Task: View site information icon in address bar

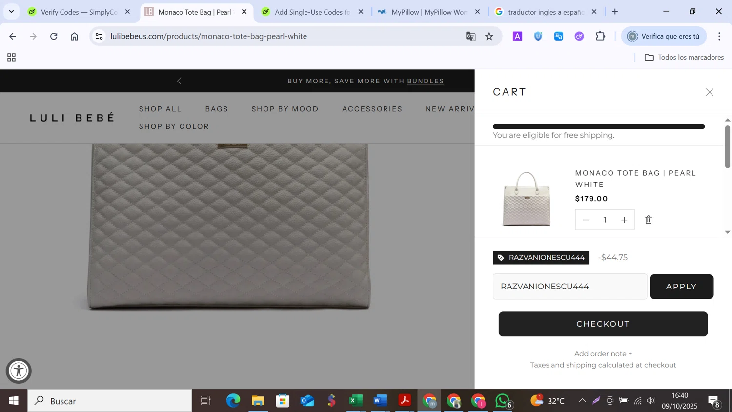Action: (x=99, y=36)
